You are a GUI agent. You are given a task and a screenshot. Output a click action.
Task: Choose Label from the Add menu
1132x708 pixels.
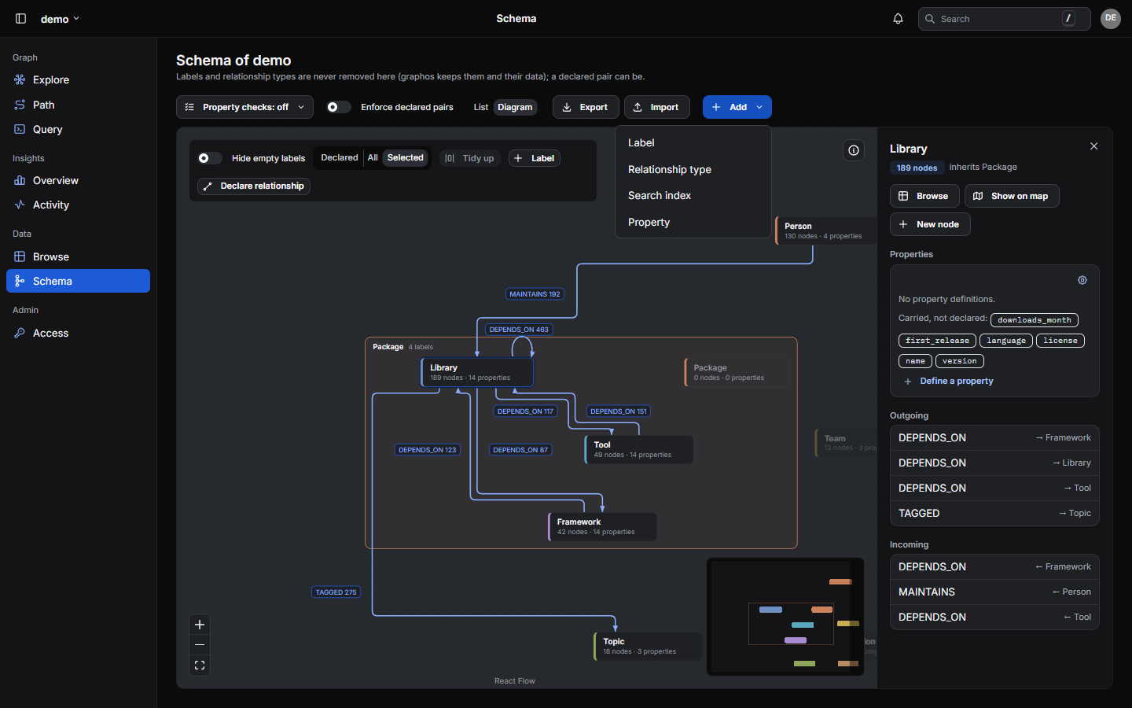pyautogui.click(x=693, y=142)
